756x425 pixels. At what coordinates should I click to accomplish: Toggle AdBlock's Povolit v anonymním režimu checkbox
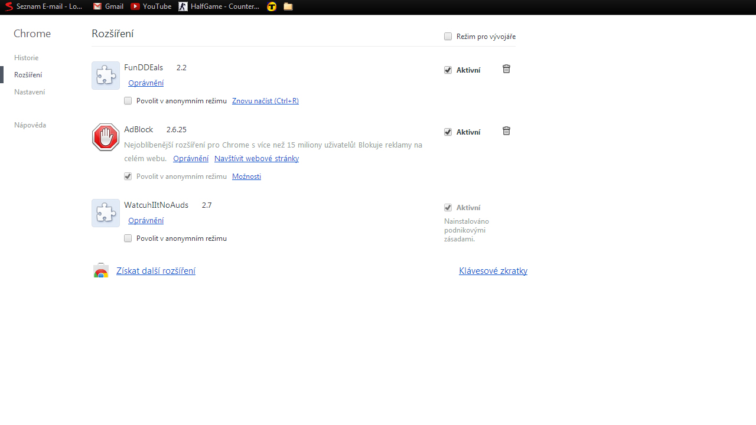click(x=128, y=176)
